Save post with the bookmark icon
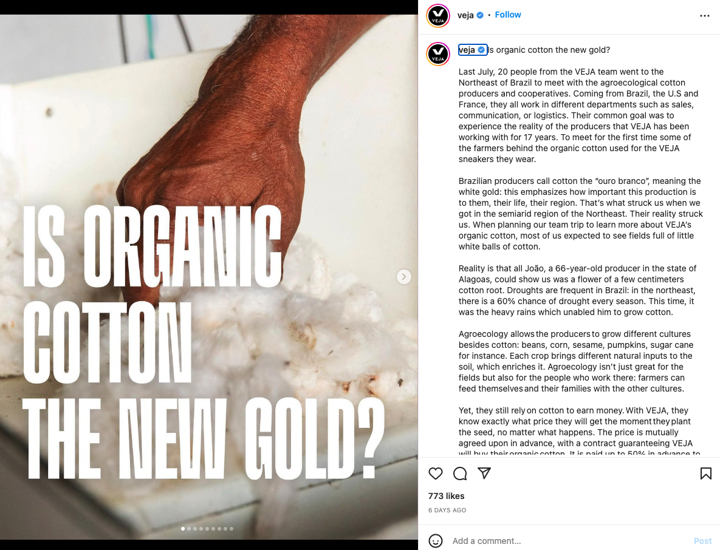 point(706,474)
